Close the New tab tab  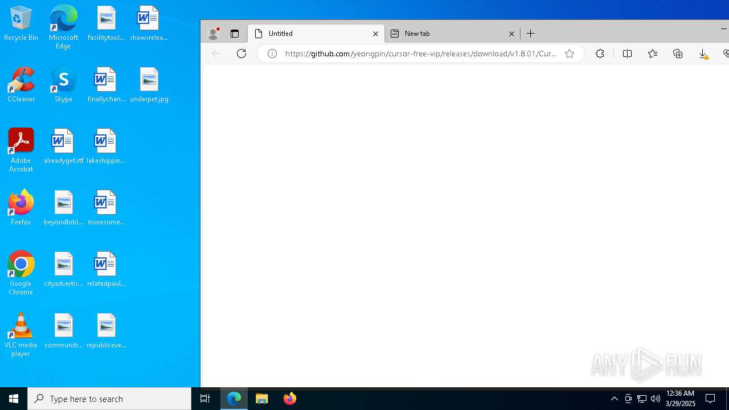[511, 34]
